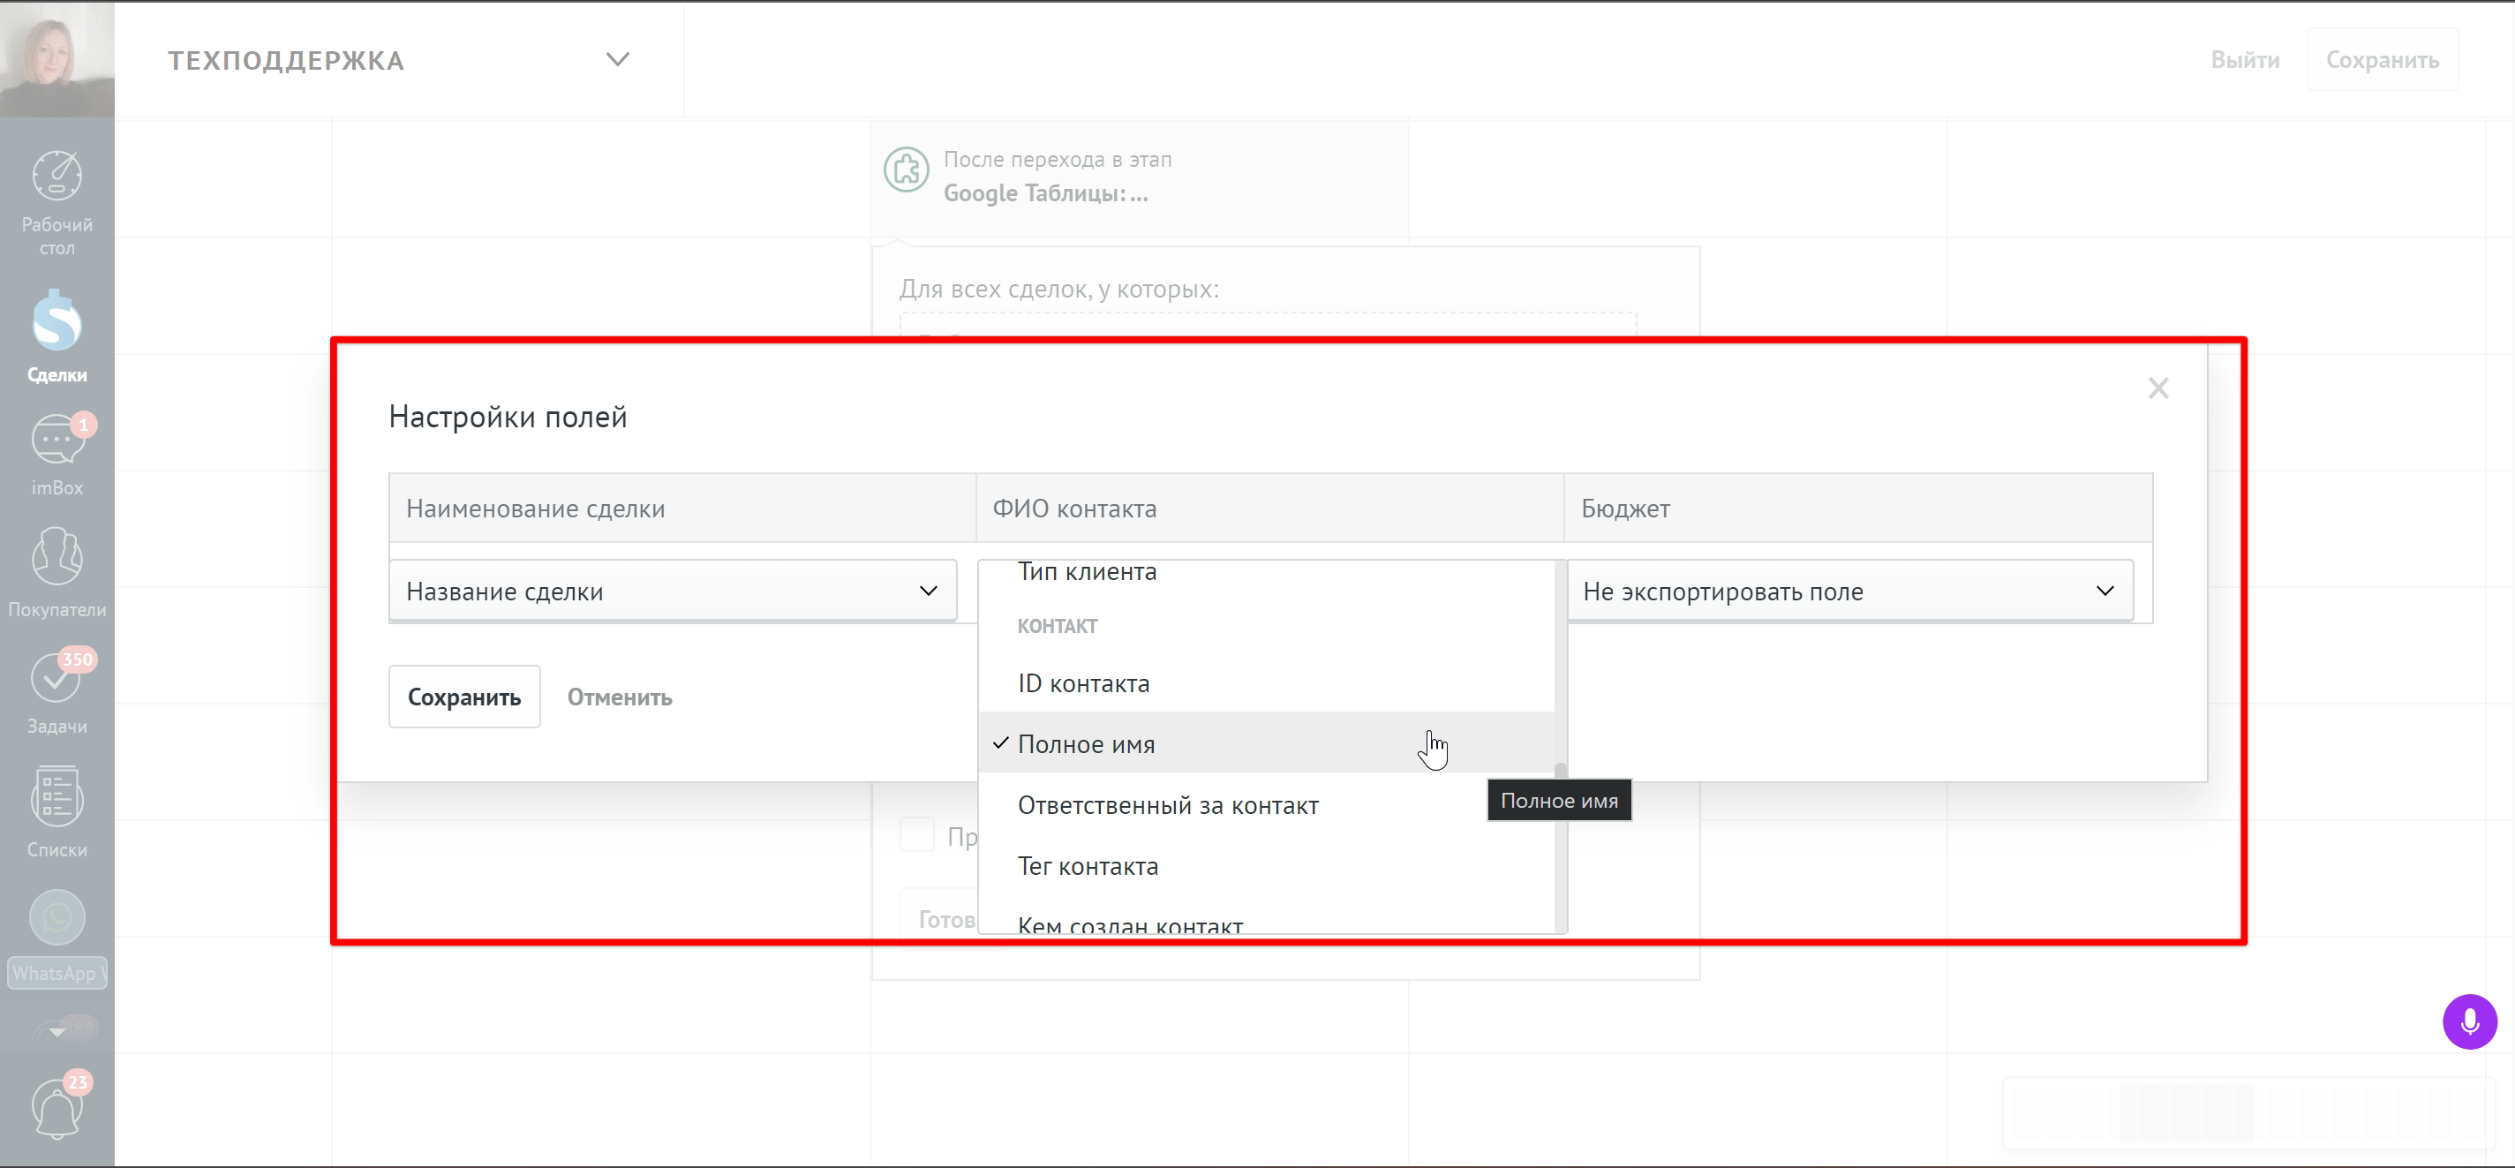Image resolution: width=2515 pixels, height=1168 pixels.
Task: Select Кем создан контакт option
Action: tap(1265, 921)
